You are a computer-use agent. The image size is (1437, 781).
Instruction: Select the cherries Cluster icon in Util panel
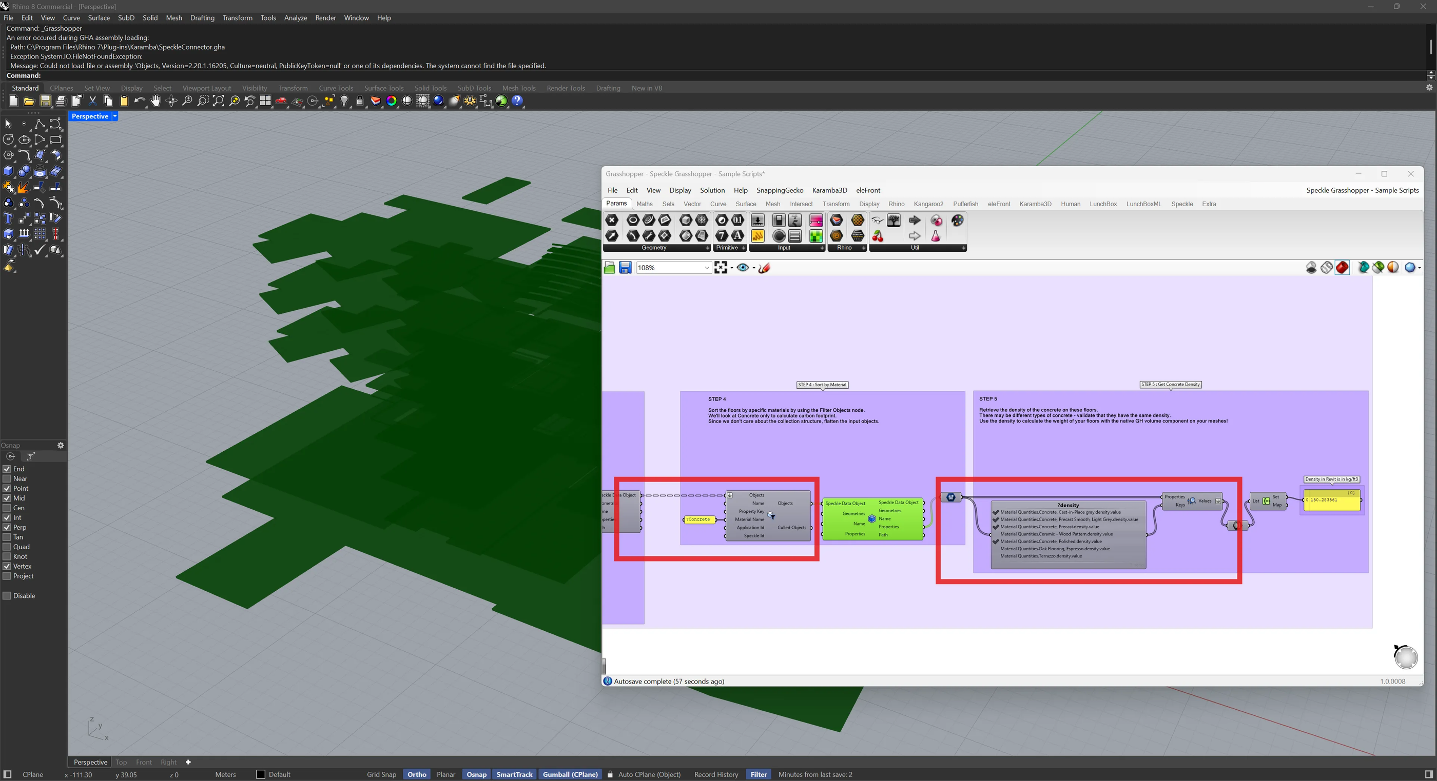pos(878,236)
